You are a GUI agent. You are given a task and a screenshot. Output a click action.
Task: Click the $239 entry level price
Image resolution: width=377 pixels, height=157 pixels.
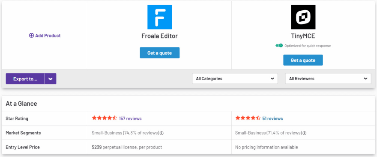[97, 147]
